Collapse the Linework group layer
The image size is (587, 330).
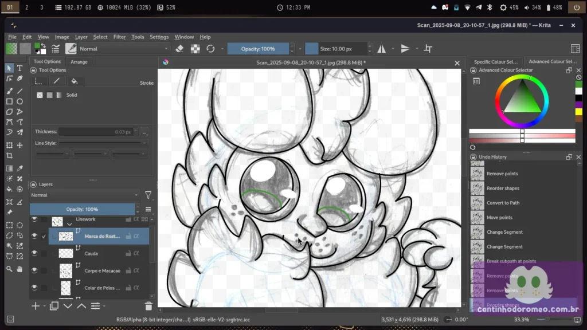tap(69, 224)
